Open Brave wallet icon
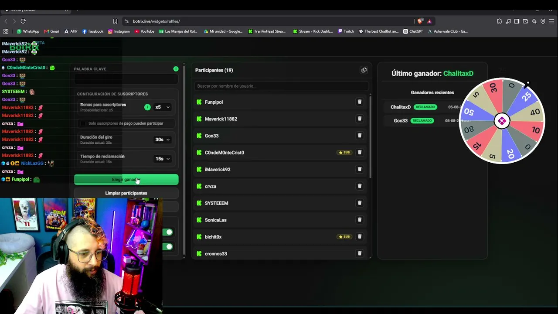This screenshot has width=558, height=314. (525, 21)
